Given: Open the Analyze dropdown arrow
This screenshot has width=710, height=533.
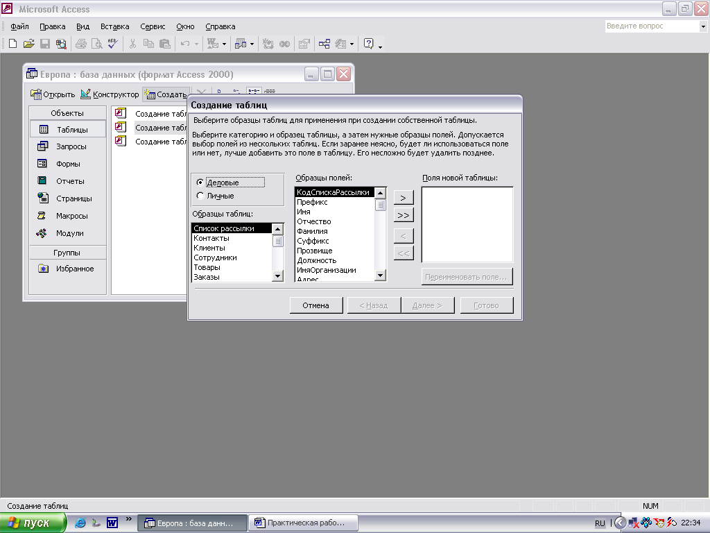Looking at the screenshot, I should 252,44.
